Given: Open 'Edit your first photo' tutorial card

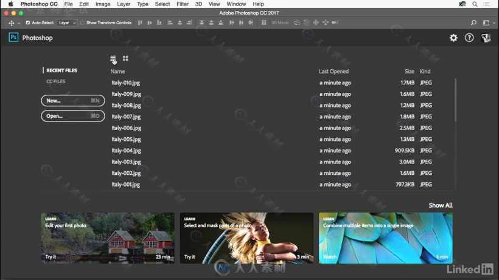Looking at the screenshot, I should (108, 238).
